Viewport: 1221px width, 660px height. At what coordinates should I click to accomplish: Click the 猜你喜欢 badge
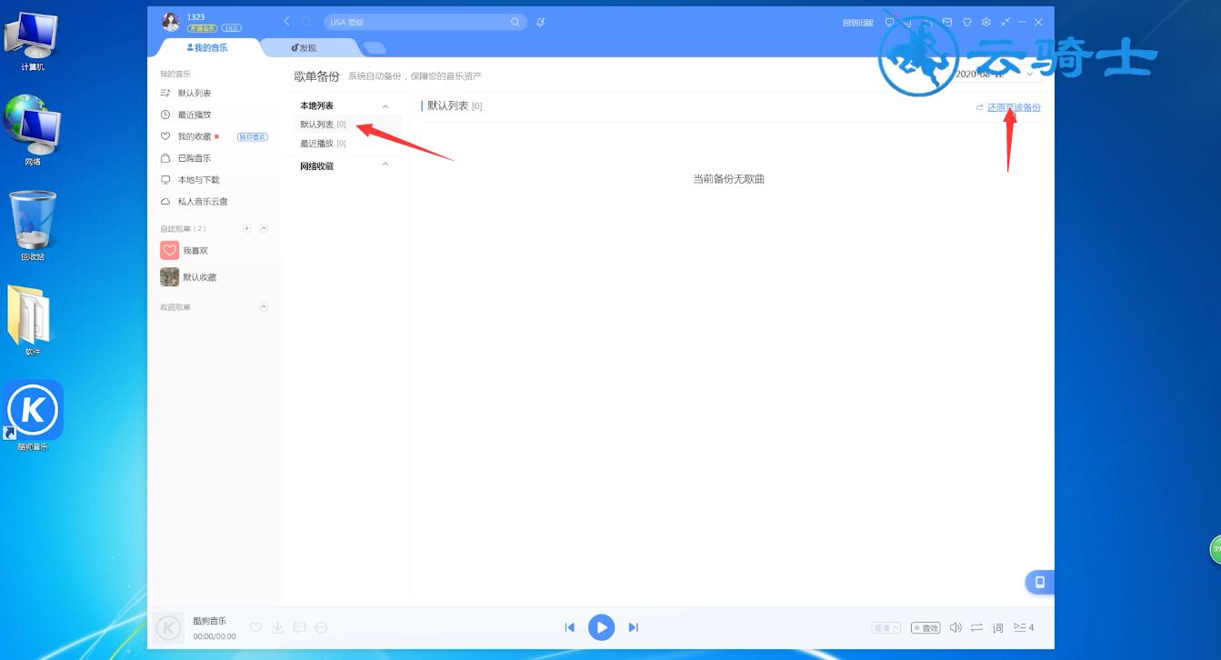(x=253, y=137)
